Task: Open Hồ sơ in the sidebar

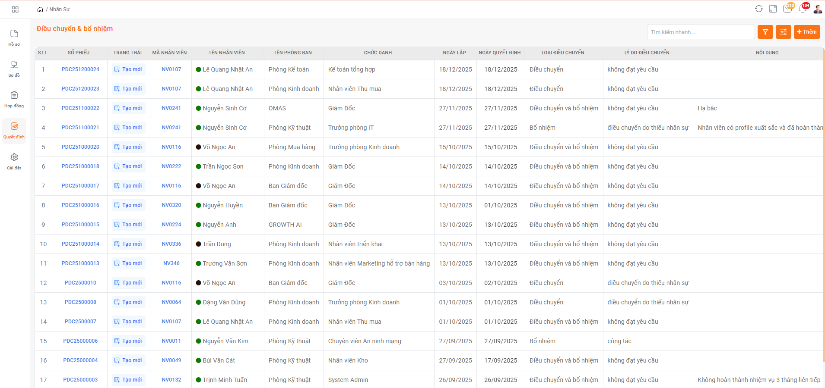Action: click(14, 38)
